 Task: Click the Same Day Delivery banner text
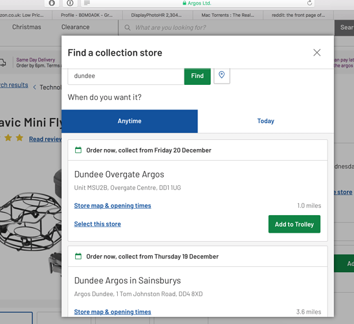(x=36, y=60)
